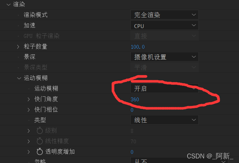239x163 pixels.
Task: Click the 快门相位 value 0
Action: (132, 110)
